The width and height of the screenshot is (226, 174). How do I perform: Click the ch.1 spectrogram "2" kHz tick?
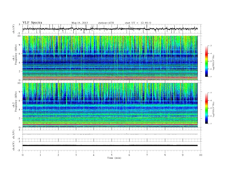[x=20, y=71]
